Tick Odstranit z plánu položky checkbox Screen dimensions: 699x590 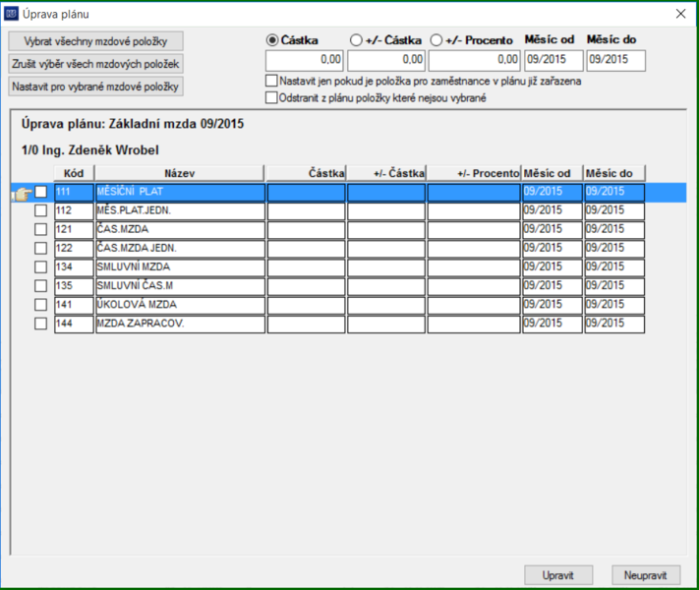pyautogui.click(x=271, y=97)
